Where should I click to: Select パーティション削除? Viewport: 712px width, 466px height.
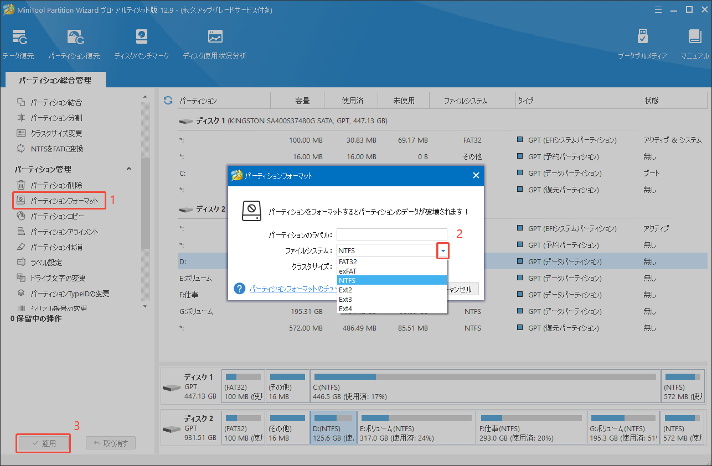tap(56, 185)
